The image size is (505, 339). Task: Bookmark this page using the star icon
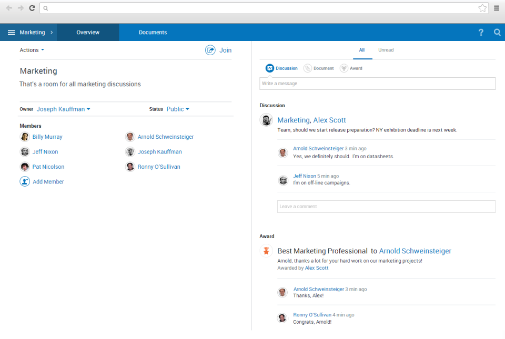coord(483,8)
